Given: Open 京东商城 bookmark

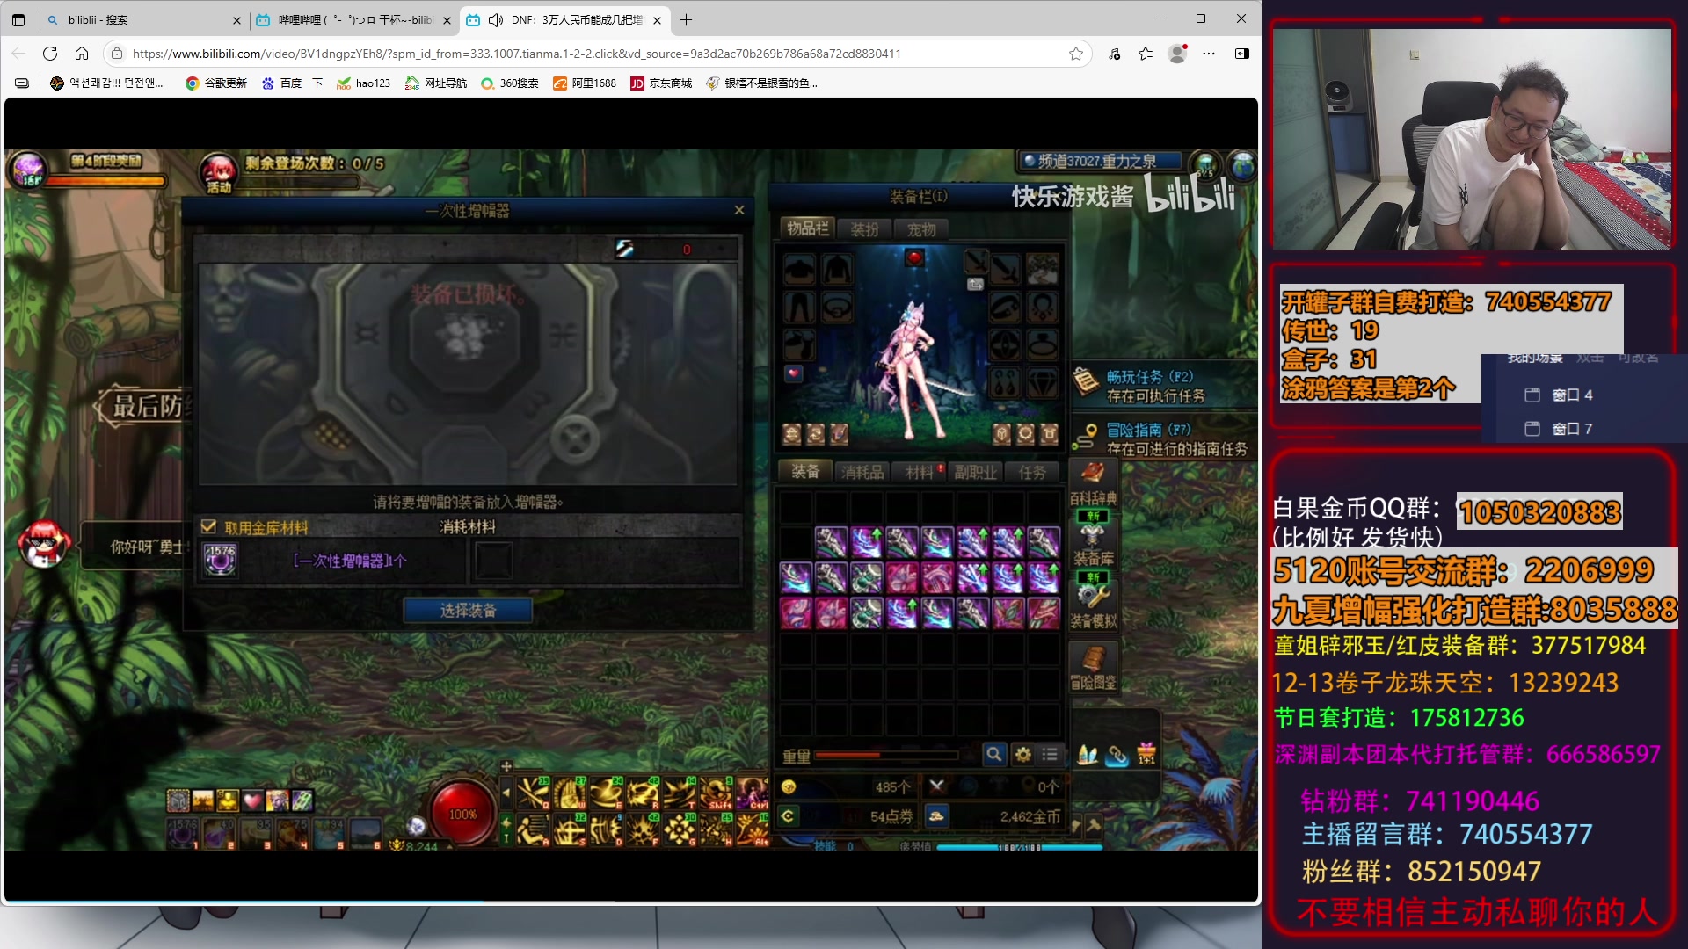Looking at the screenshot, I should tap(661, 83).
